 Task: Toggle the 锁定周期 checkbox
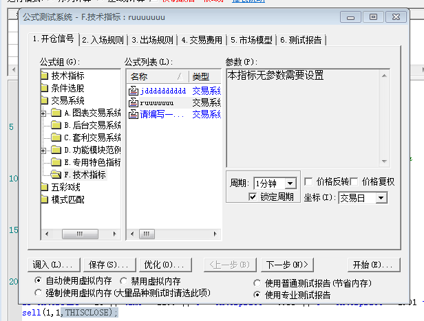click(x=253, y=197)
